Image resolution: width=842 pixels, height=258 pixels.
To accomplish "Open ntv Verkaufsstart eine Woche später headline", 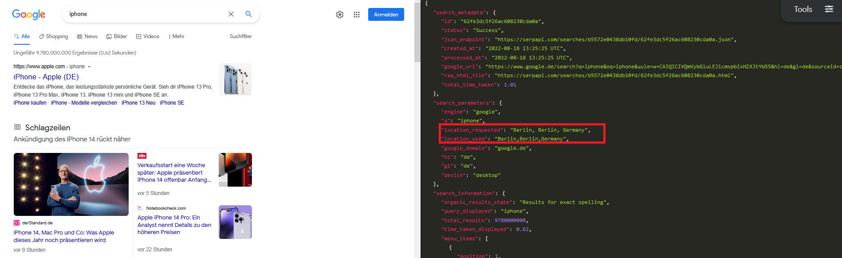I will coord(174,172).
